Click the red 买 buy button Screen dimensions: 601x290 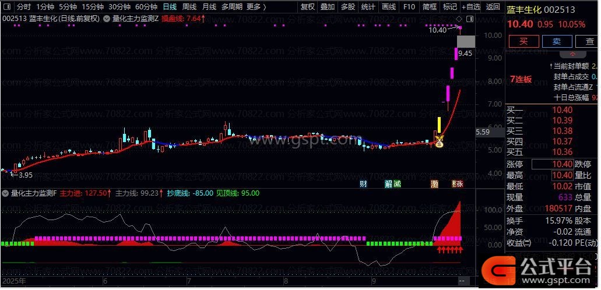pyautogui.click(x=523, y=41)
